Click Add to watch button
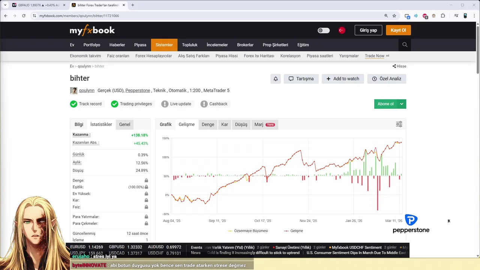Image resolution: width=480 pixels, height=270 pixels. click(x=343, y=79)
